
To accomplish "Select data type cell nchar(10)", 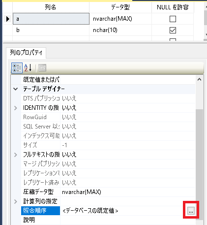I will click(x=120, y=30).
